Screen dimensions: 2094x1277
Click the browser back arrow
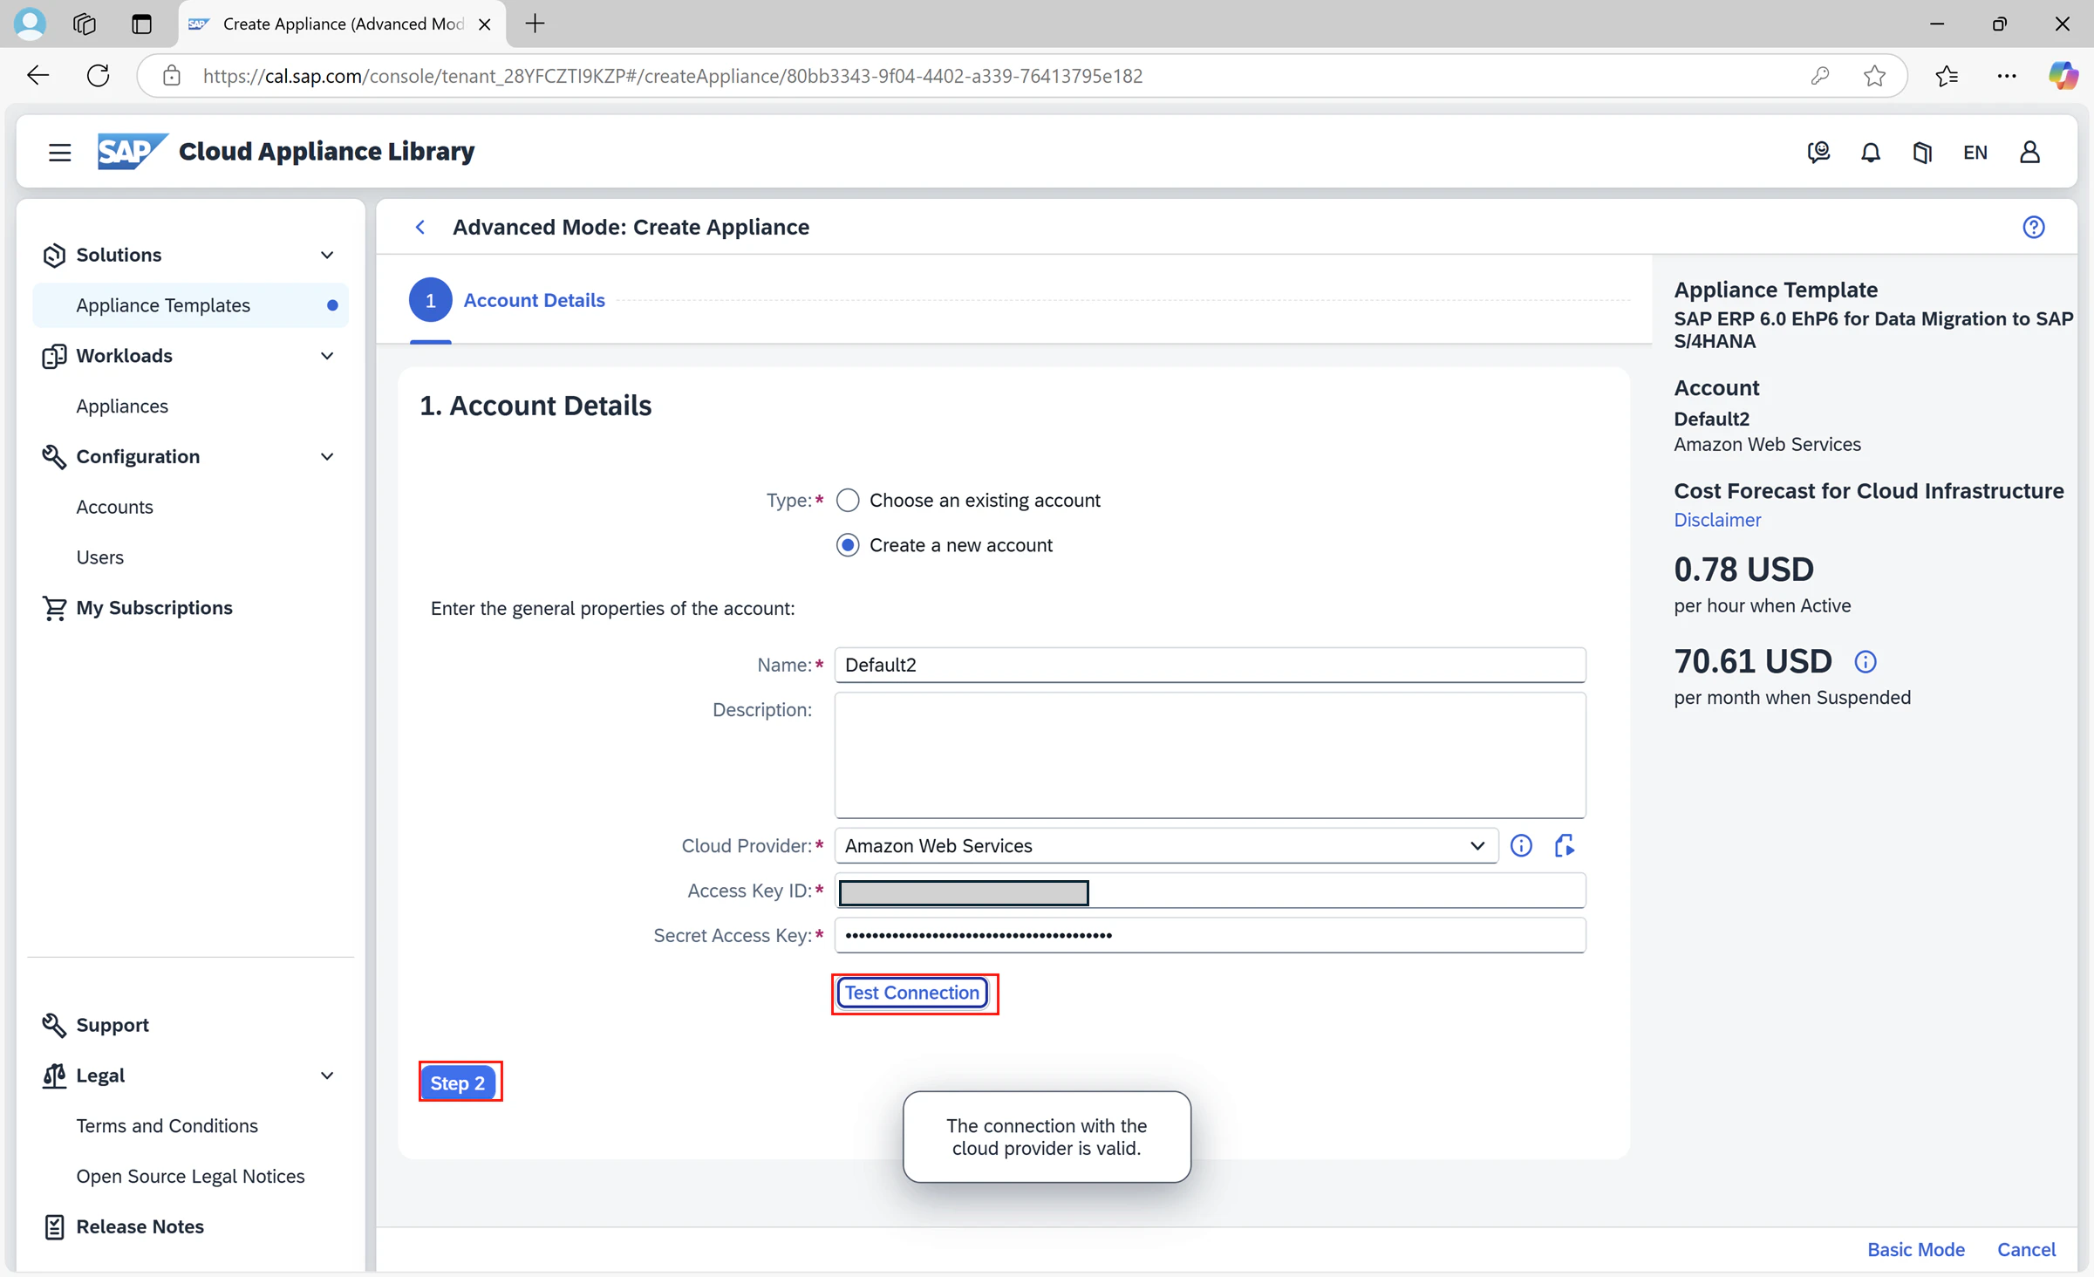pos(38,76)
